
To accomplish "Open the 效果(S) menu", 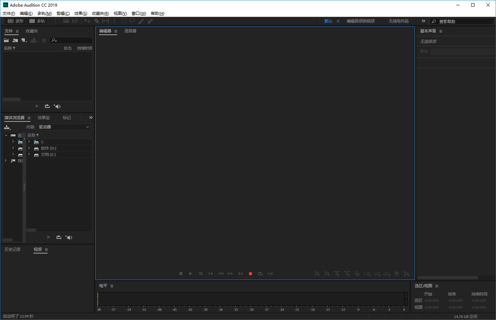I will coord(81,13).
